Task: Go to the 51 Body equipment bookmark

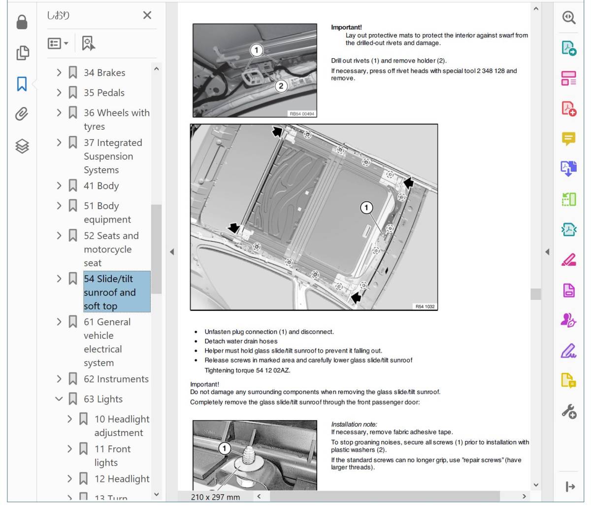Action: click(x=107, y=213)
